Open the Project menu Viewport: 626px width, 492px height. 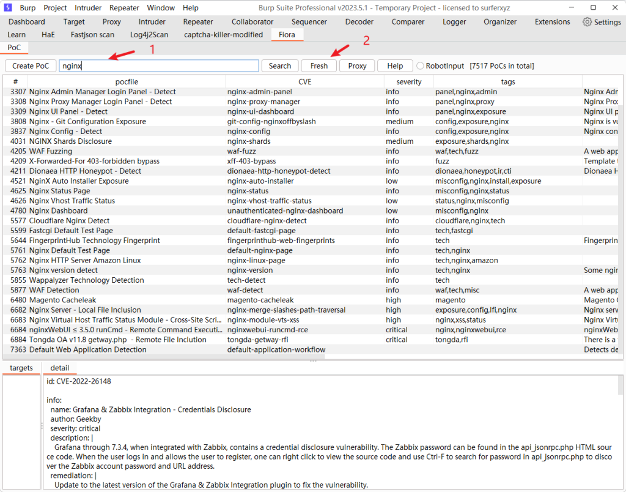tap(55, 8)
